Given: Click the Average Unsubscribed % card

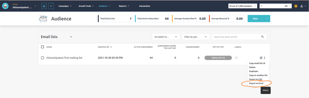Looking at the screenshot, I should (x=190, y=18).
